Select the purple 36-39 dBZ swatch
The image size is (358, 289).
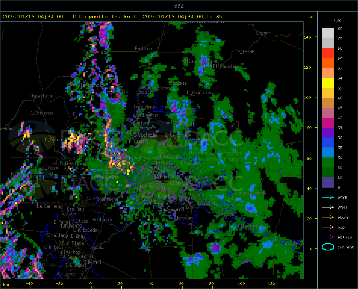point(328,133)
